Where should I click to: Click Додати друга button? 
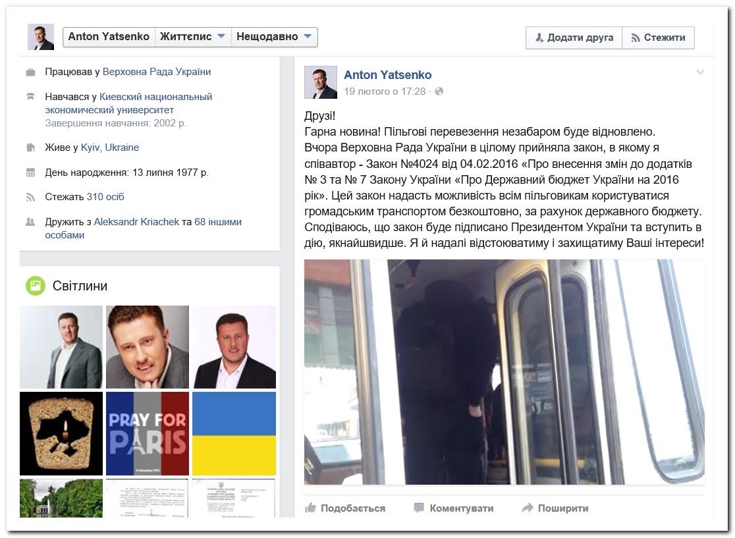tap(574, 38)
